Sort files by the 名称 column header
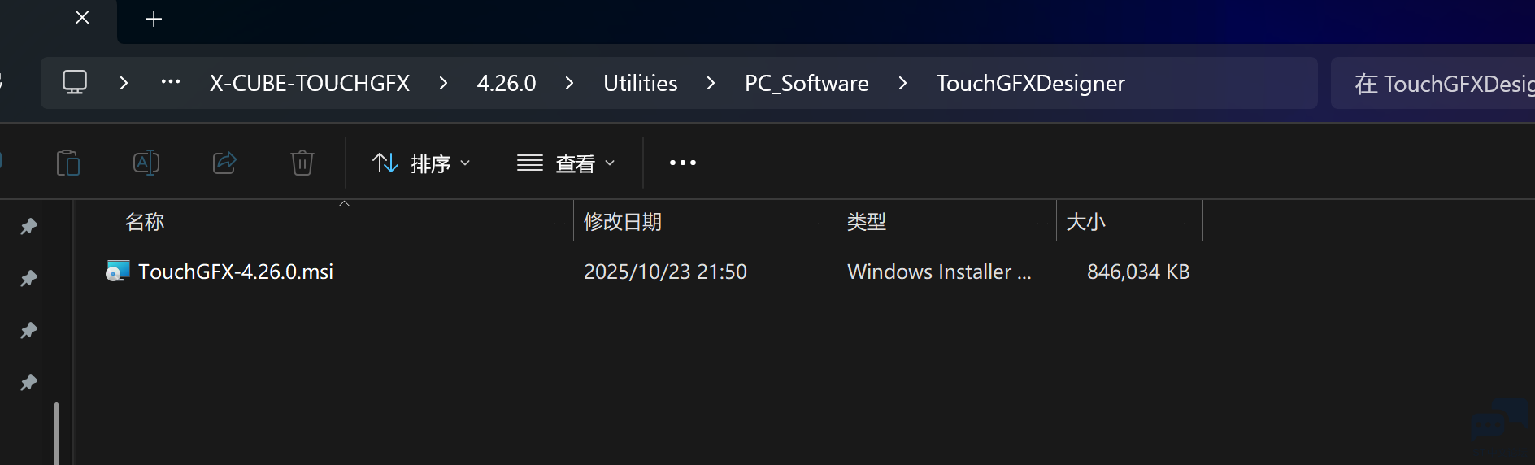Image resolution: width=1535 pixels, height=465 pixels. coord(145,221)
